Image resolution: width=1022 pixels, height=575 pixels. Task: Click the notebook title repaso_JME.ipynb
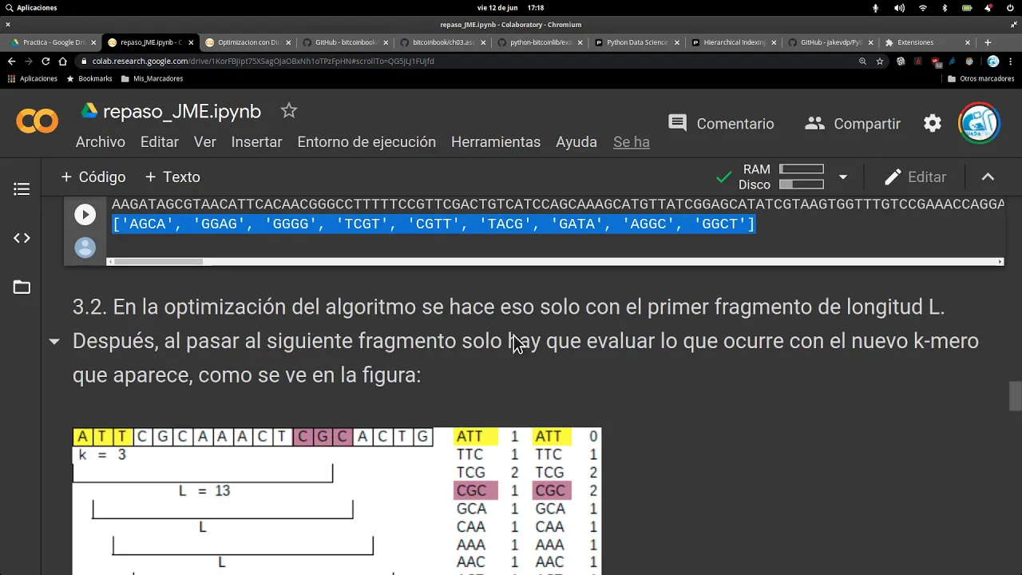[182, 112]
